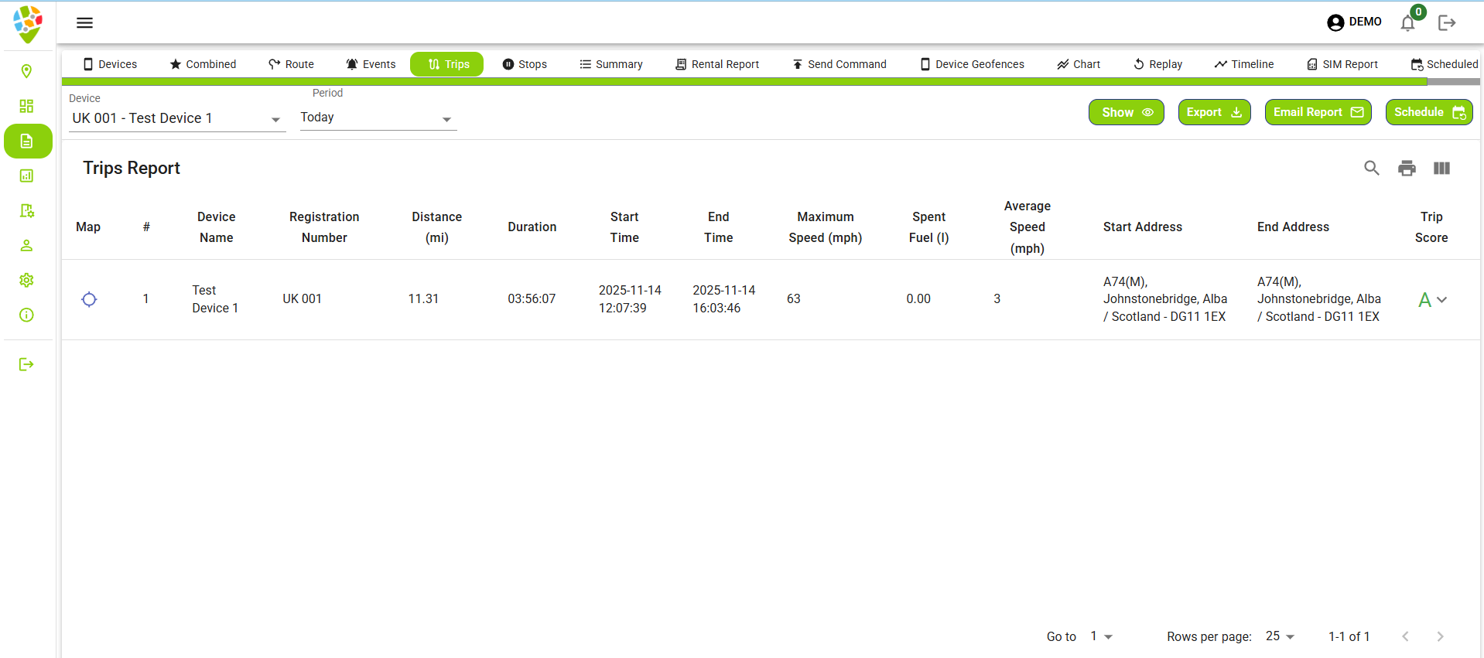Click the Email Report button
Image resolution: width=1484 pixels, height=658 pixels.
pyautogui.click(x=1318, y=112)
